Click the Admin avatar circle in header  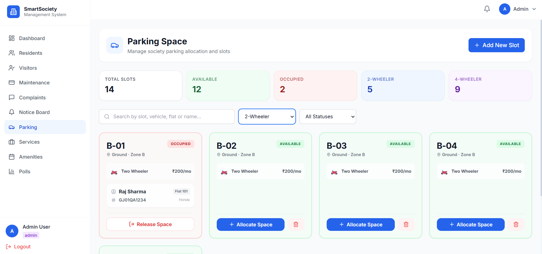505,9
